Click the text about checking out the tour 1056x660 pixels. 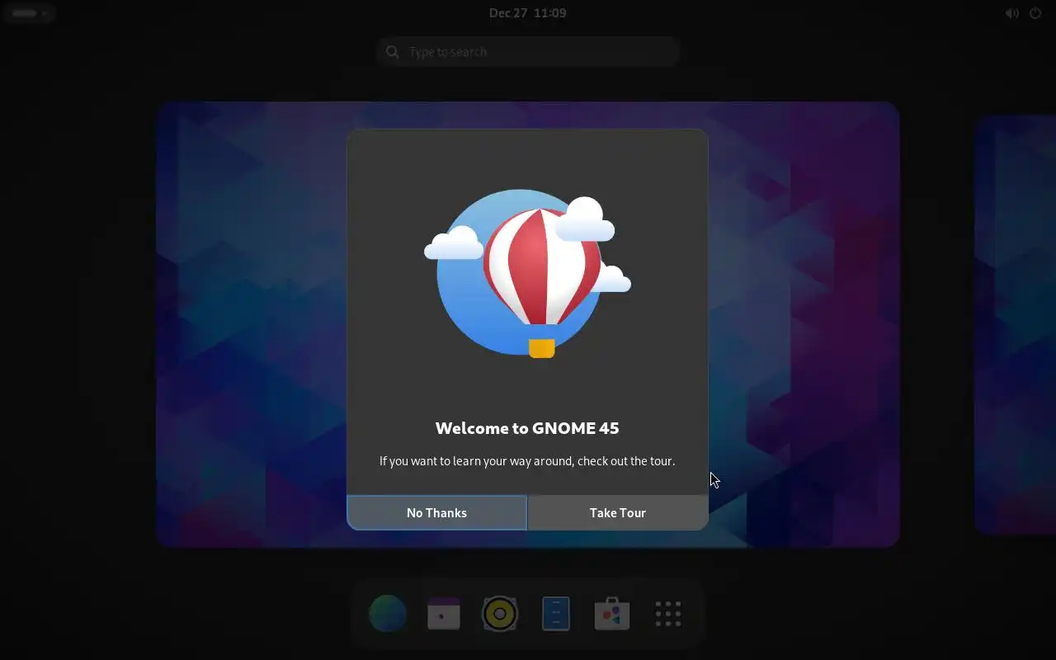click(x=527, y=461)
